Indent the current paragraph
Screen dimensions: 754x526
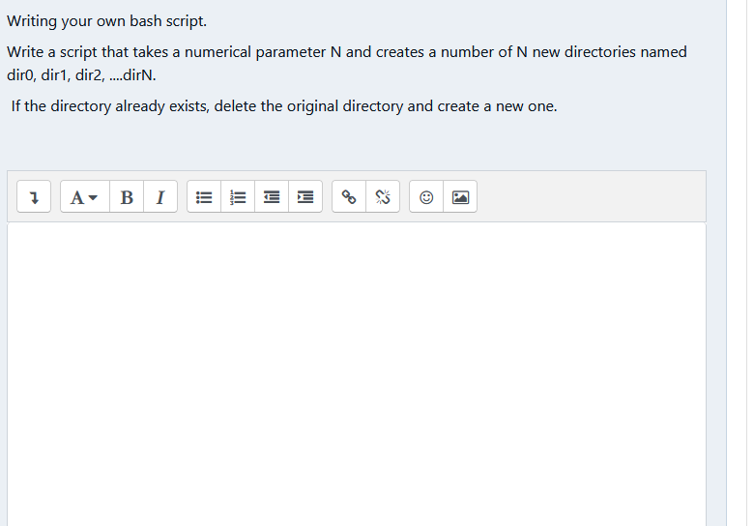[305, 196]
